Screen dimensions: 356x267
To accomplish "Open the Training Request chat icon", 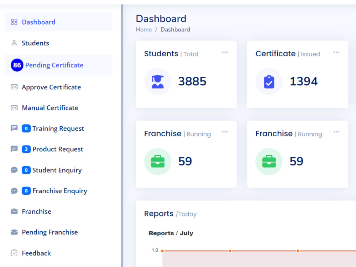I will click(x=14, y=128).
